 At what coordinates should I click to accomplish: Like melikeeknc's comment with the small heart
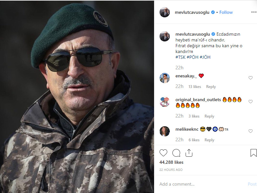click(x=251, y=131)
